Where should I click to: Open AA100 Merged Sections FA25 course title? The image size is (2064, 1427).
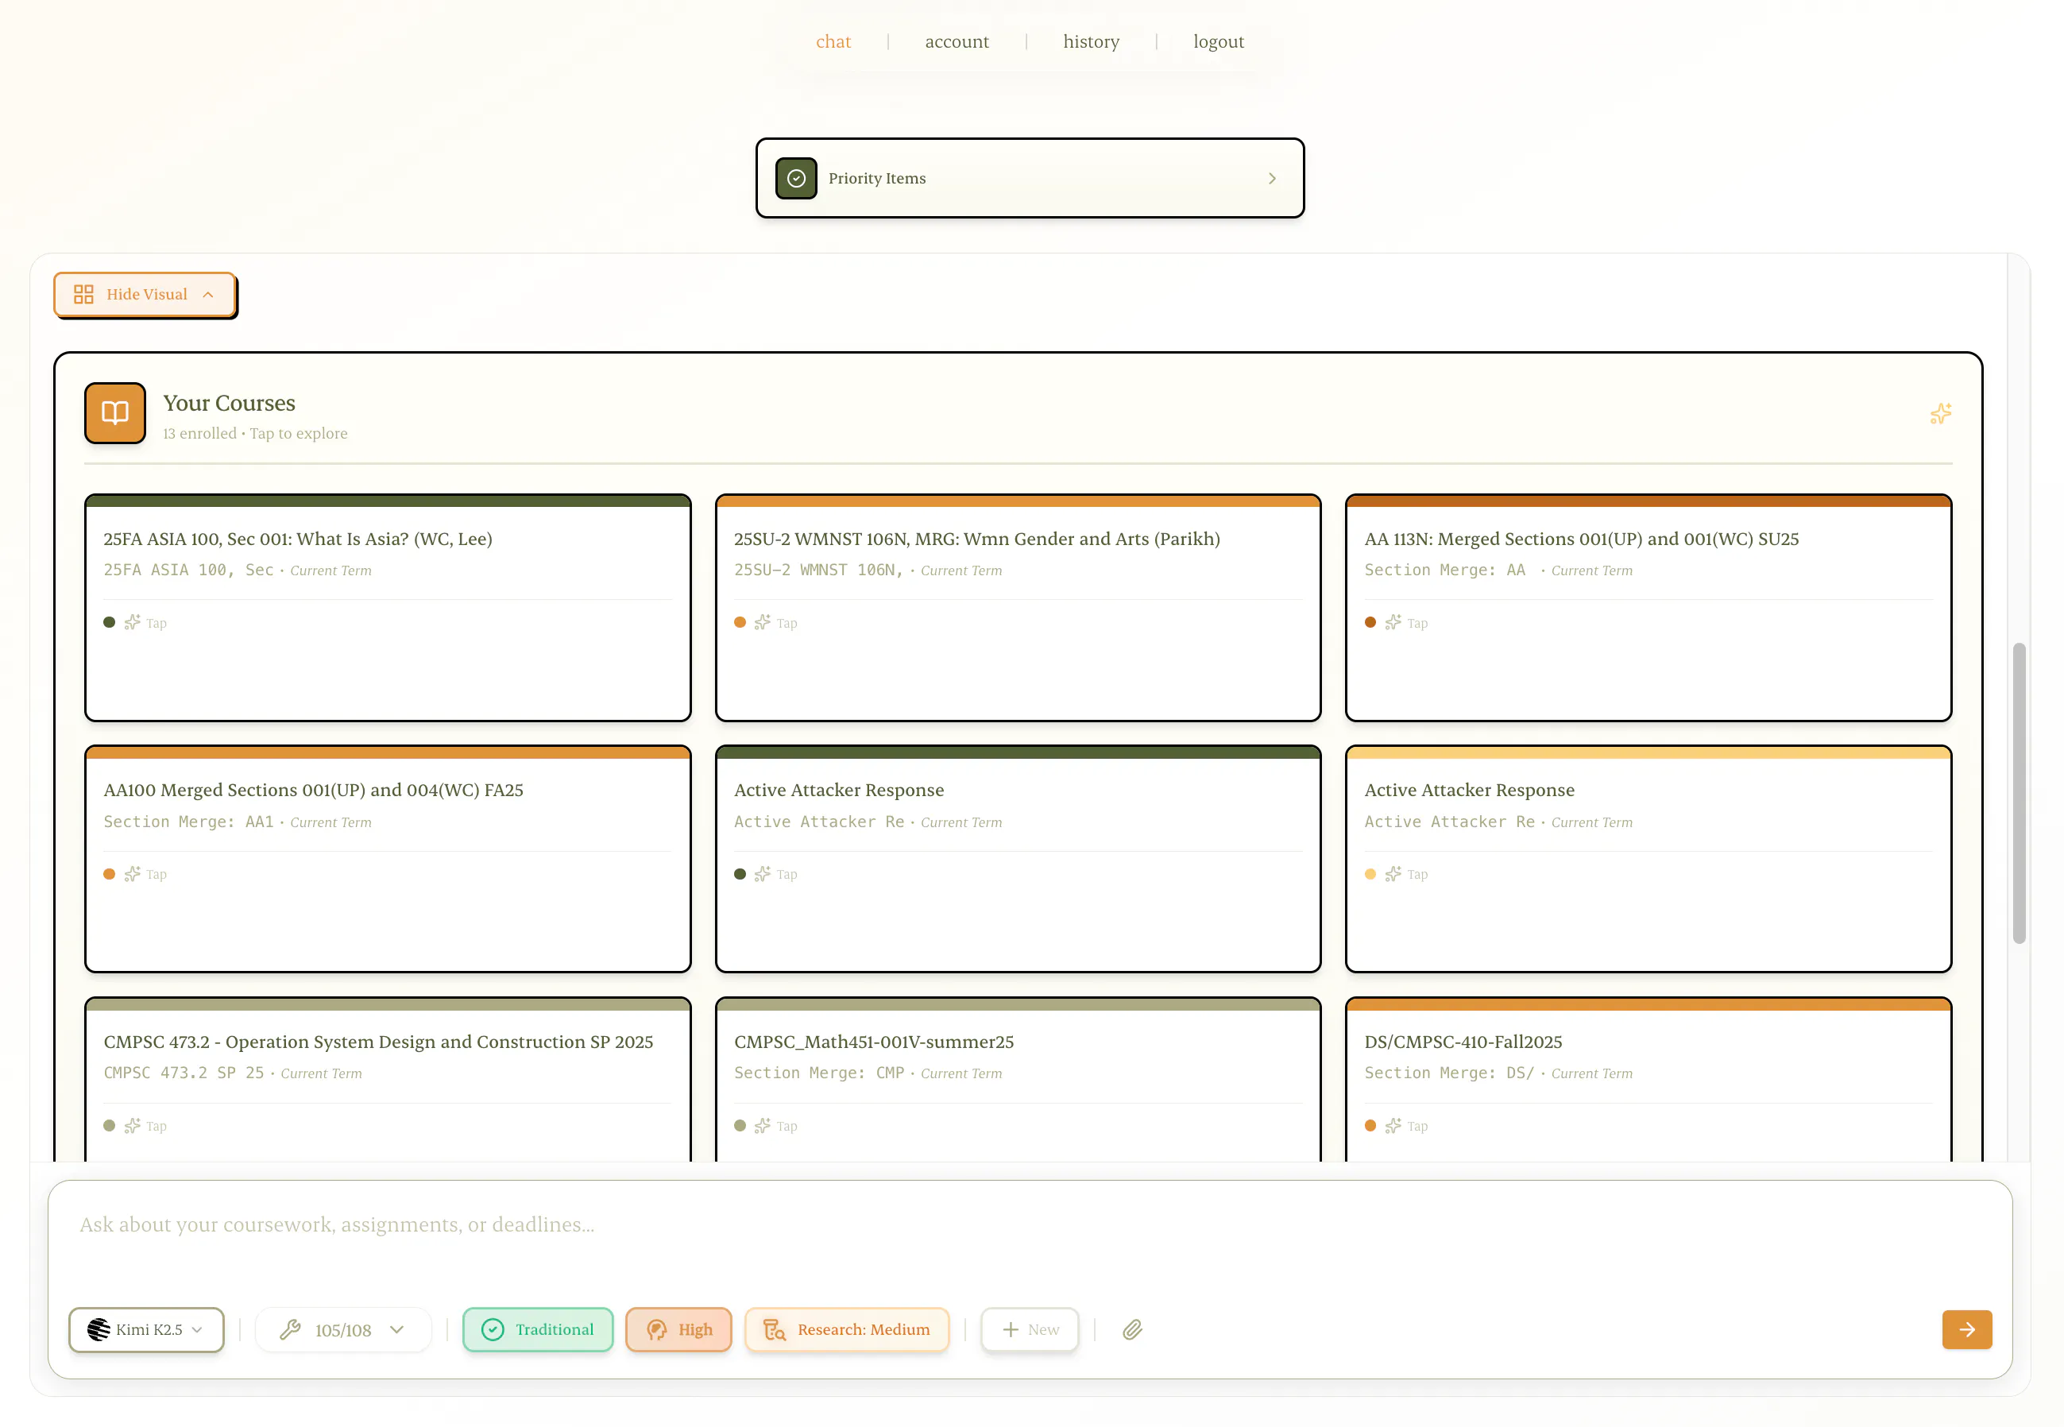point(314,790)
